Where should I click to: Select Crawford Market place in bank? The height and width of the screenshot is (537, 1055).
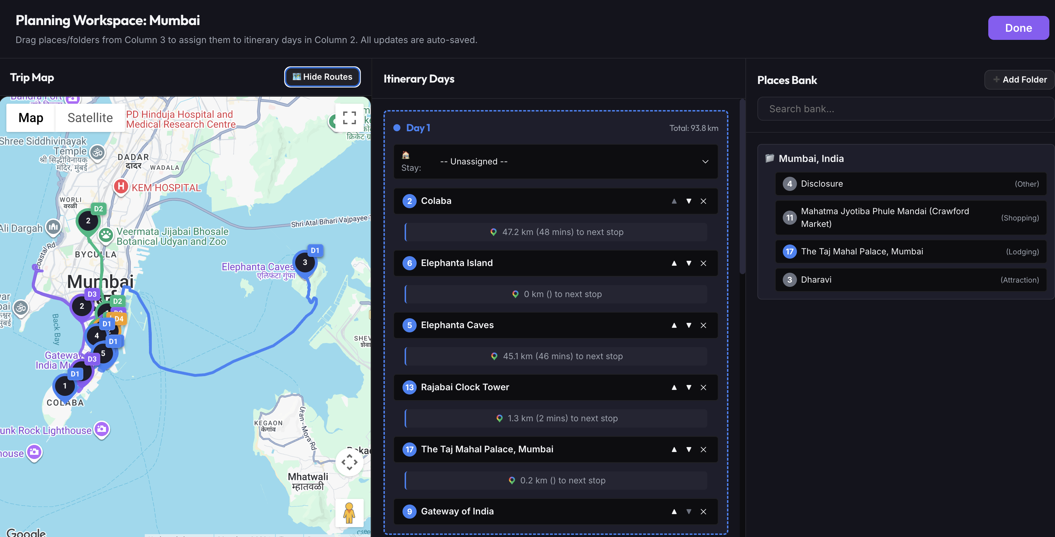coord(911,218)
